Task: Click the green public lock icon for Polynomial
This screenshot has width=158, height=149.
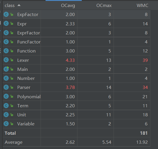Action: point(12,97)
